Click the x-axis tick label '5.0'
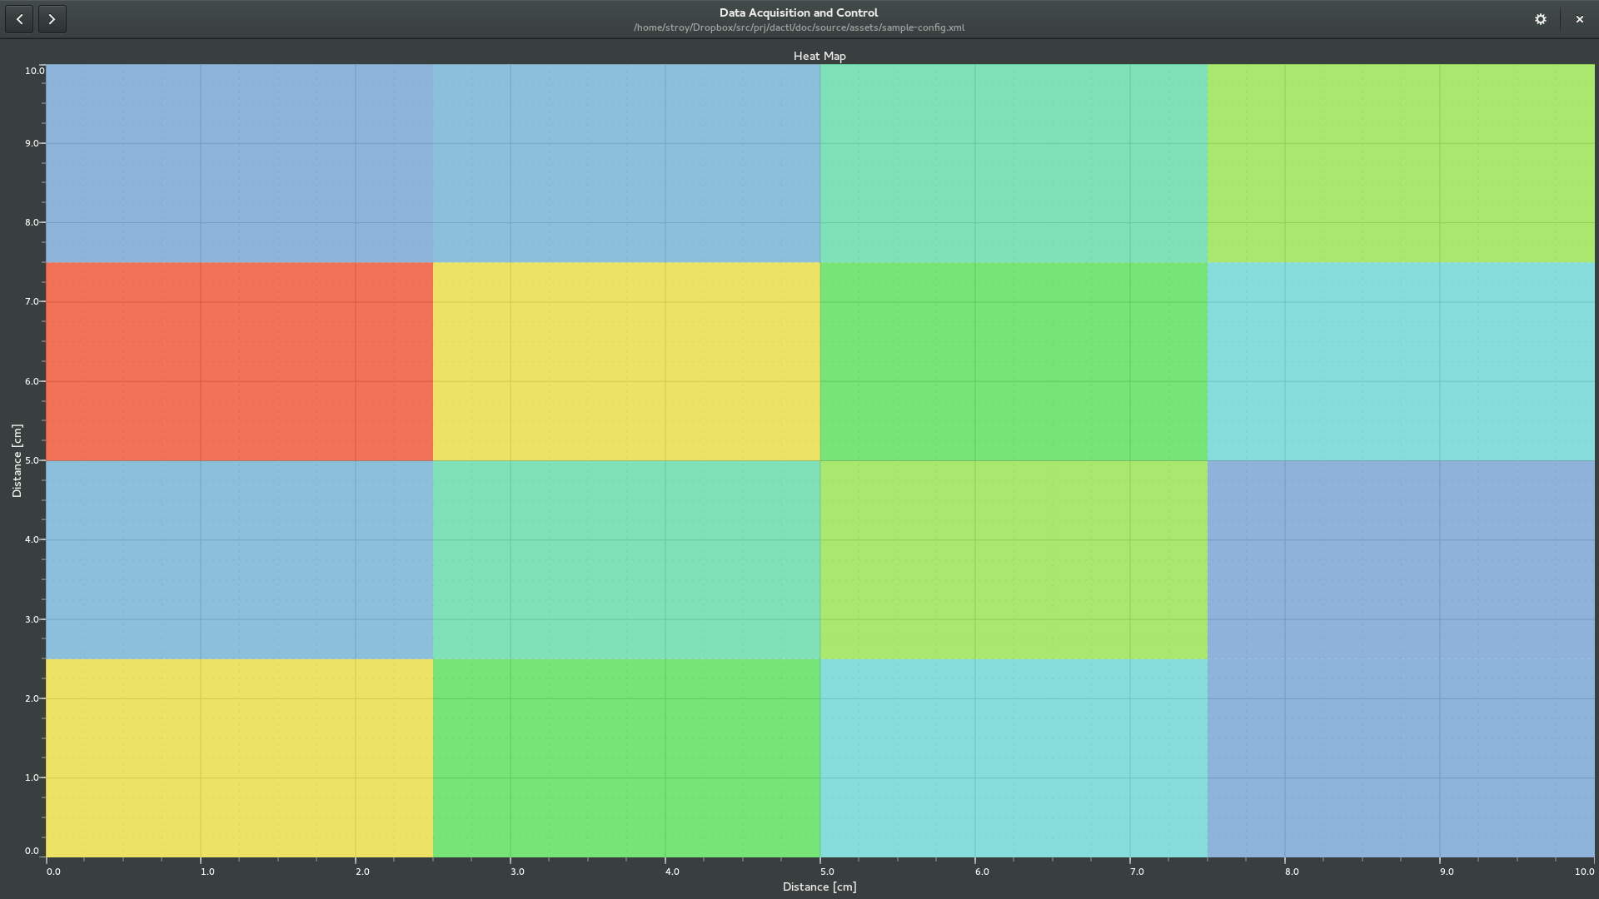 (x=827, y=872)
